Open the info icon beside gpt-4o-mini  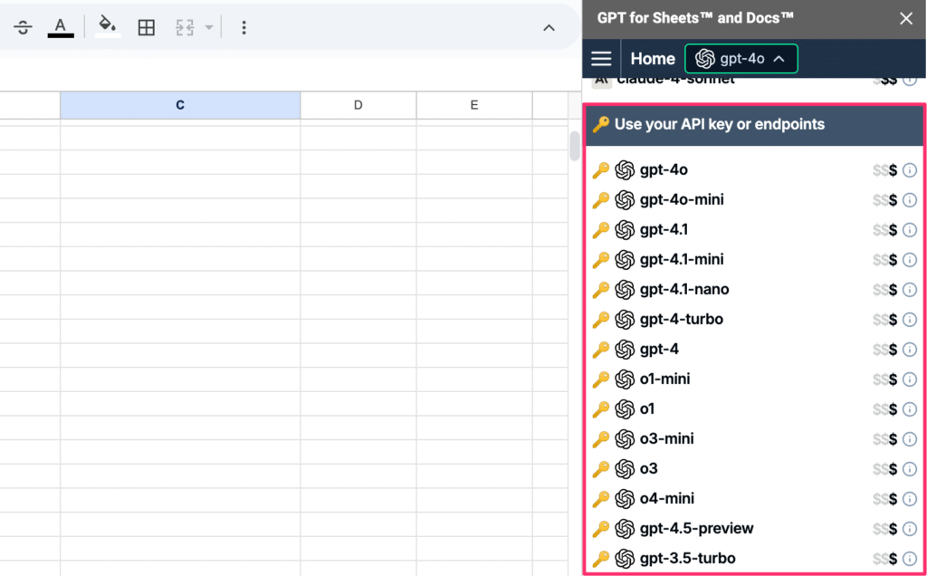(910, 200)
